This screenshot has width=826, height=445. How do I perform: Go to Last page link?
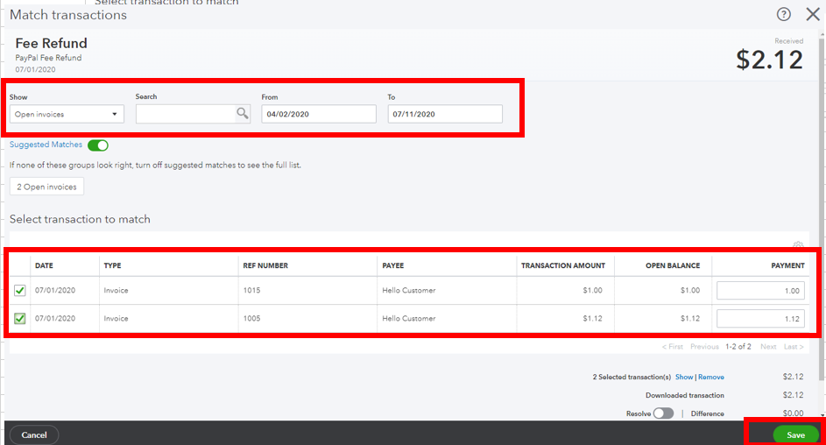[794, 347]
